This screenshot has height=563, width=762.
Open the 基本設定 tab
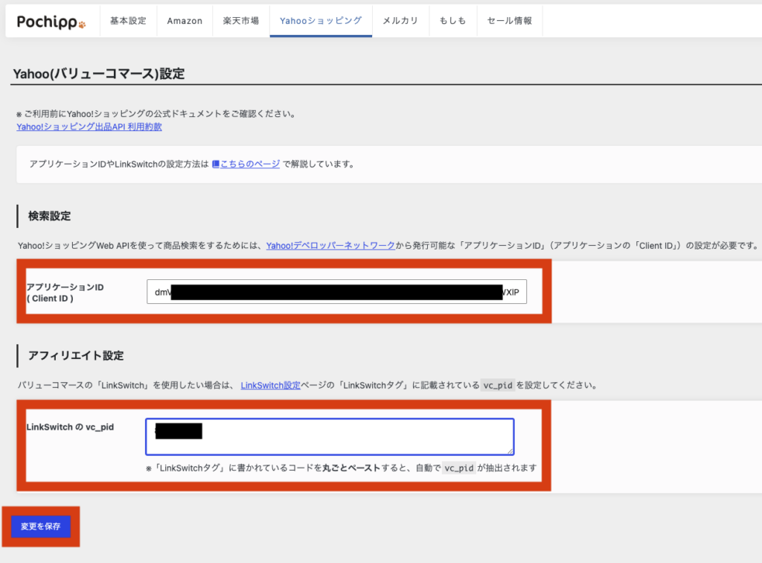coord(128,21)
